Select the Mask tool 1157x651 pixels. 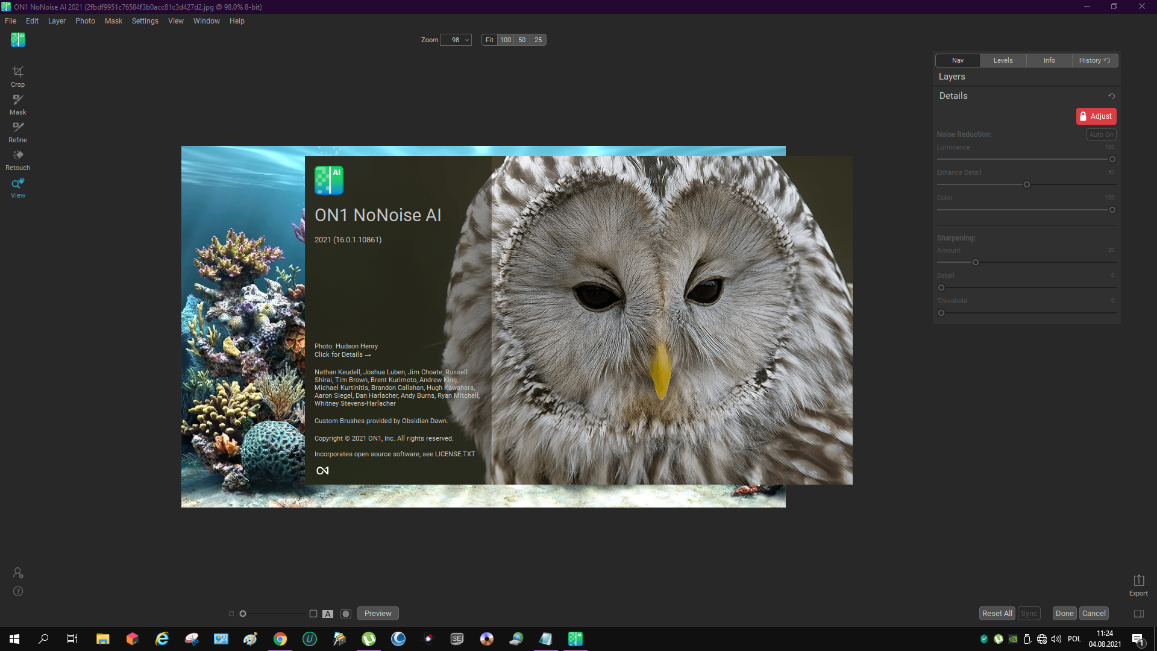[x=17, y=104]
